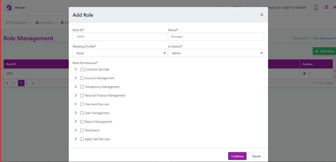This screenshot has height=162, width=336.
Task: Click the eye view icon for role 0002
Action: tap(304, 74)
